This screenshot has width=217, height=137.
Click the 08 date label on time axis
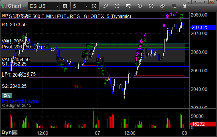(x=184, y=133)
